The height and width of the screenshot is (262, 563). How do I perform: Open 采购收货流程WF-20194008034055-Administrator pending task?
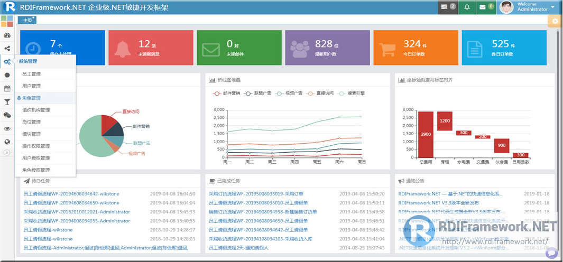coord(77,221)
